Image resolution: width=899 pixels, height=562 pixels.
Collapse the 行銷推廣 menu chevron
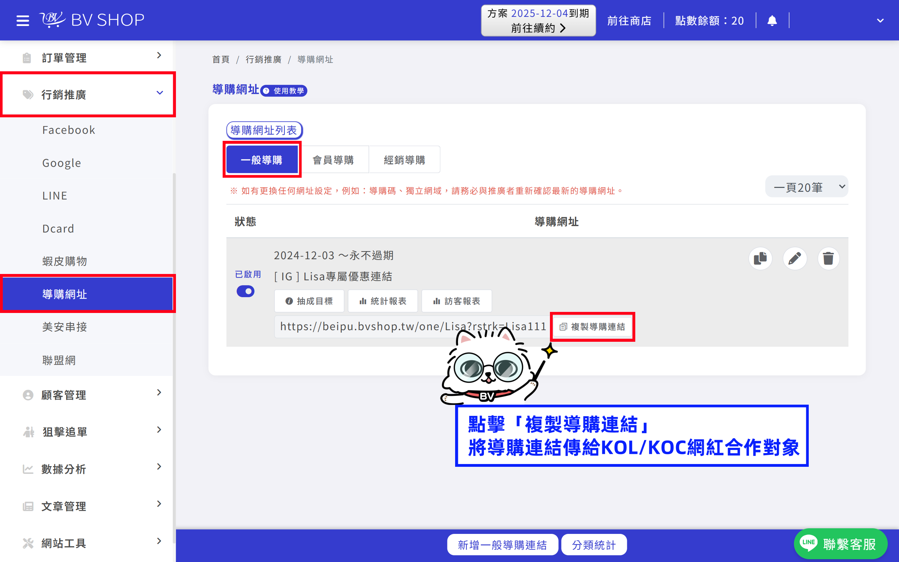pos(160,92)
